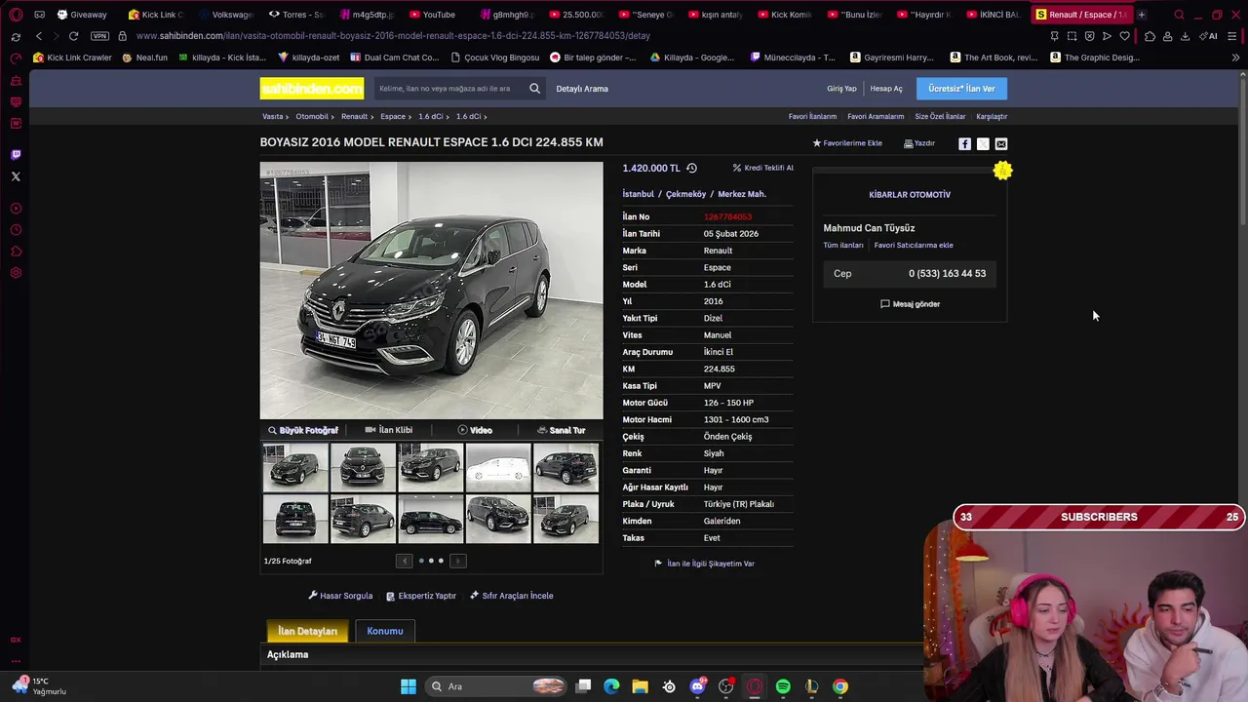Open Twitch from the Opera GX sidebar
Image resolution: width=1248 pixels, height=702 pixels.
click(16, 154)
